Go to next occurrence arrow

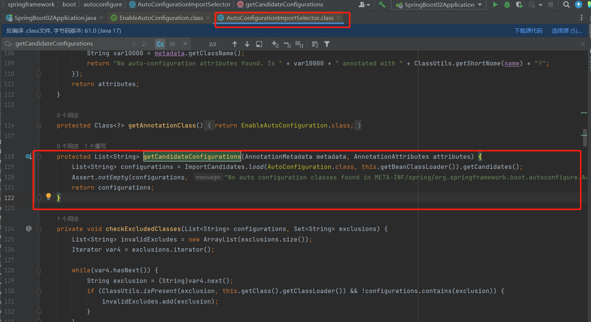coord(247,44)
